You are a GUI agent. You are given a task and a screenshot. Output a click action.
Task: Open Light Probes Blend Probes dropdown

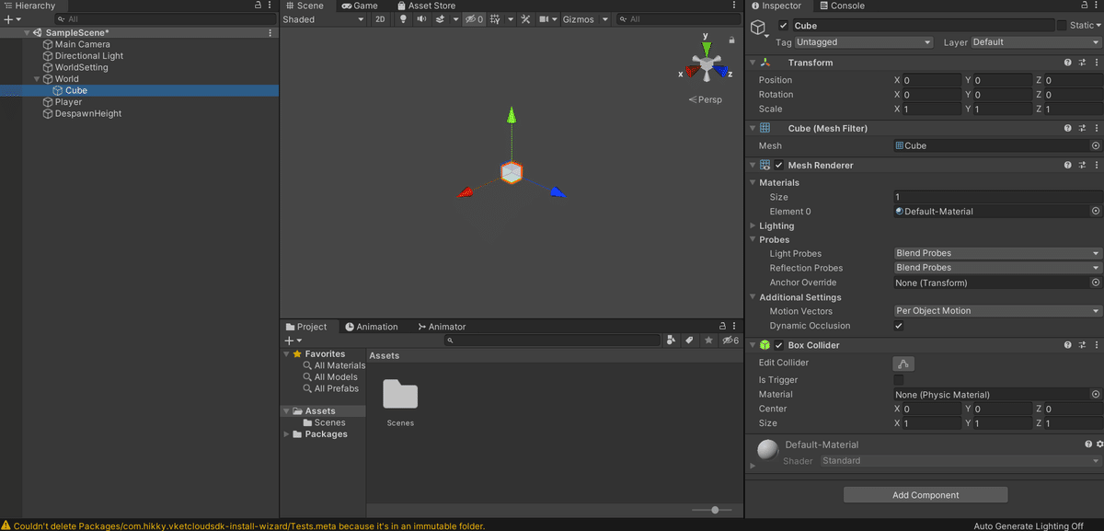click(x=997, y=253)
